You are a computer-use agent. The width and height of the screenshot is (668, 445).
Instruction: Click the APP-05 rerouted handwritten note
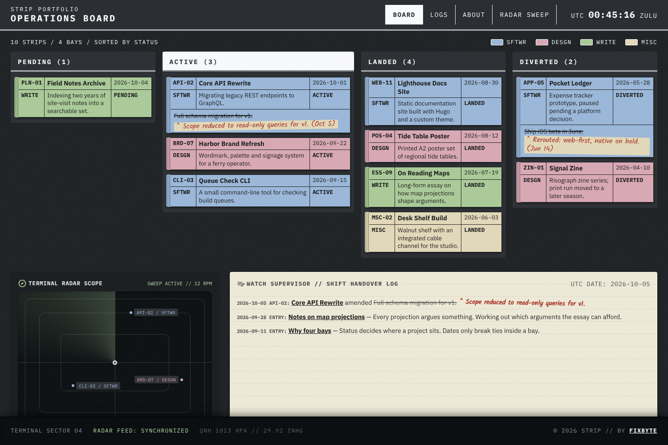[587, 145]
